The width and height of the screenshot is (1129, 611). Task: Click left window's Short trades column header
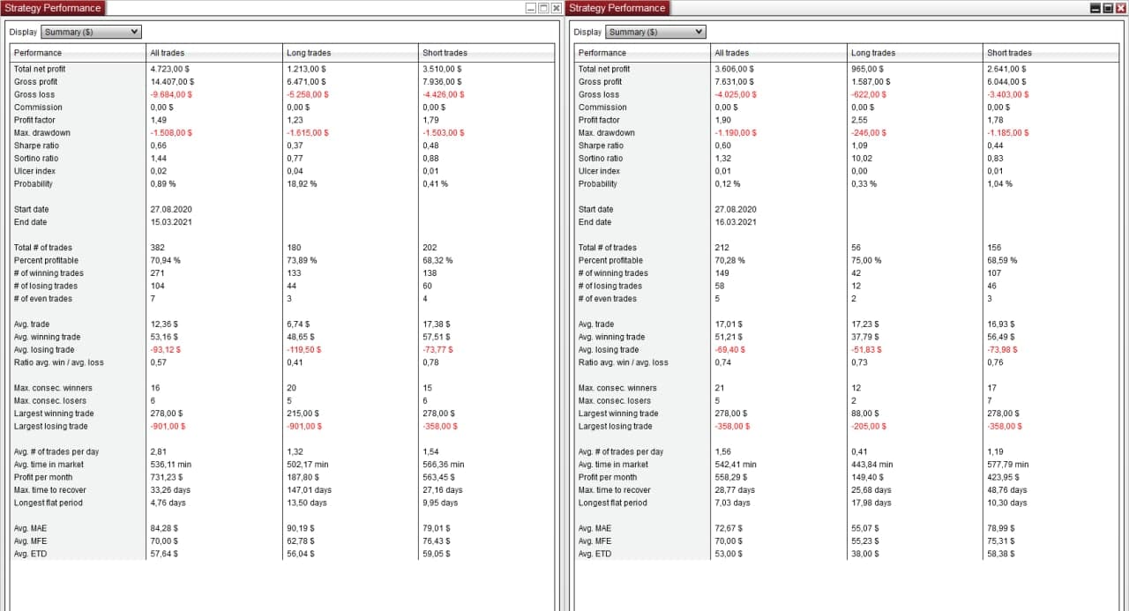(445, 53)
